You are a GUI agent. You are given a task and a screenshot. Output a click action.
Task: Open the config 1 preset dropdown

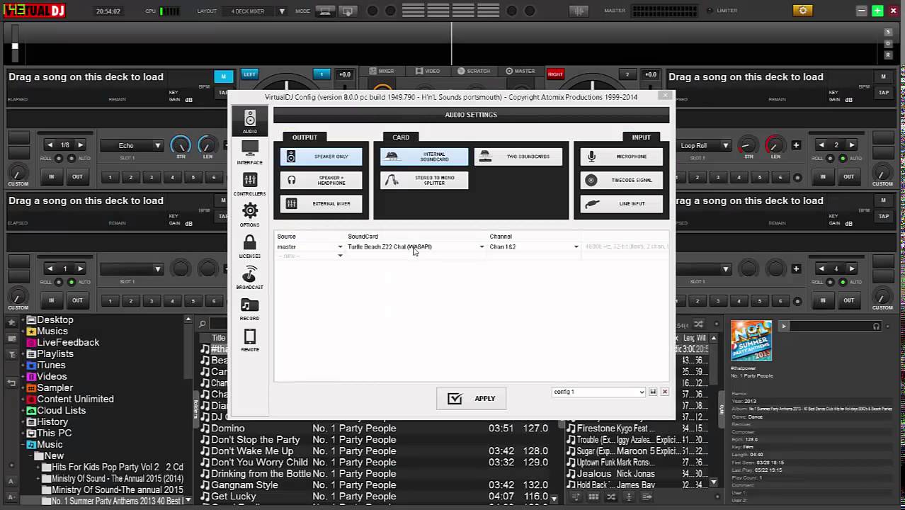coord(598,392)
